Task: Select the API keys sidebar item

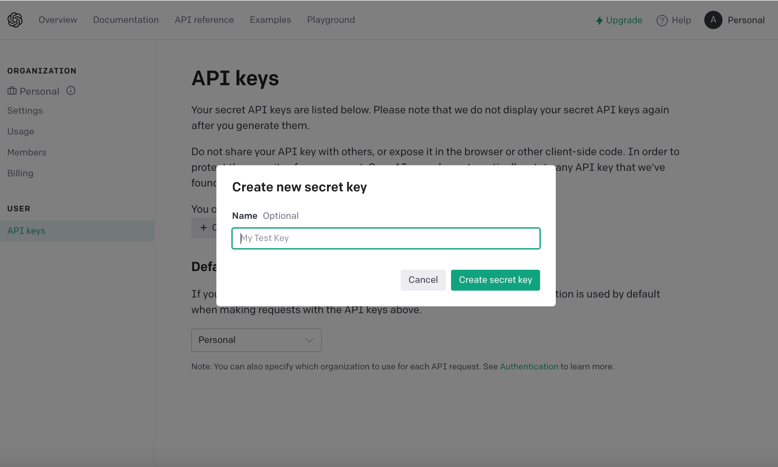Action: click(77, 231)
